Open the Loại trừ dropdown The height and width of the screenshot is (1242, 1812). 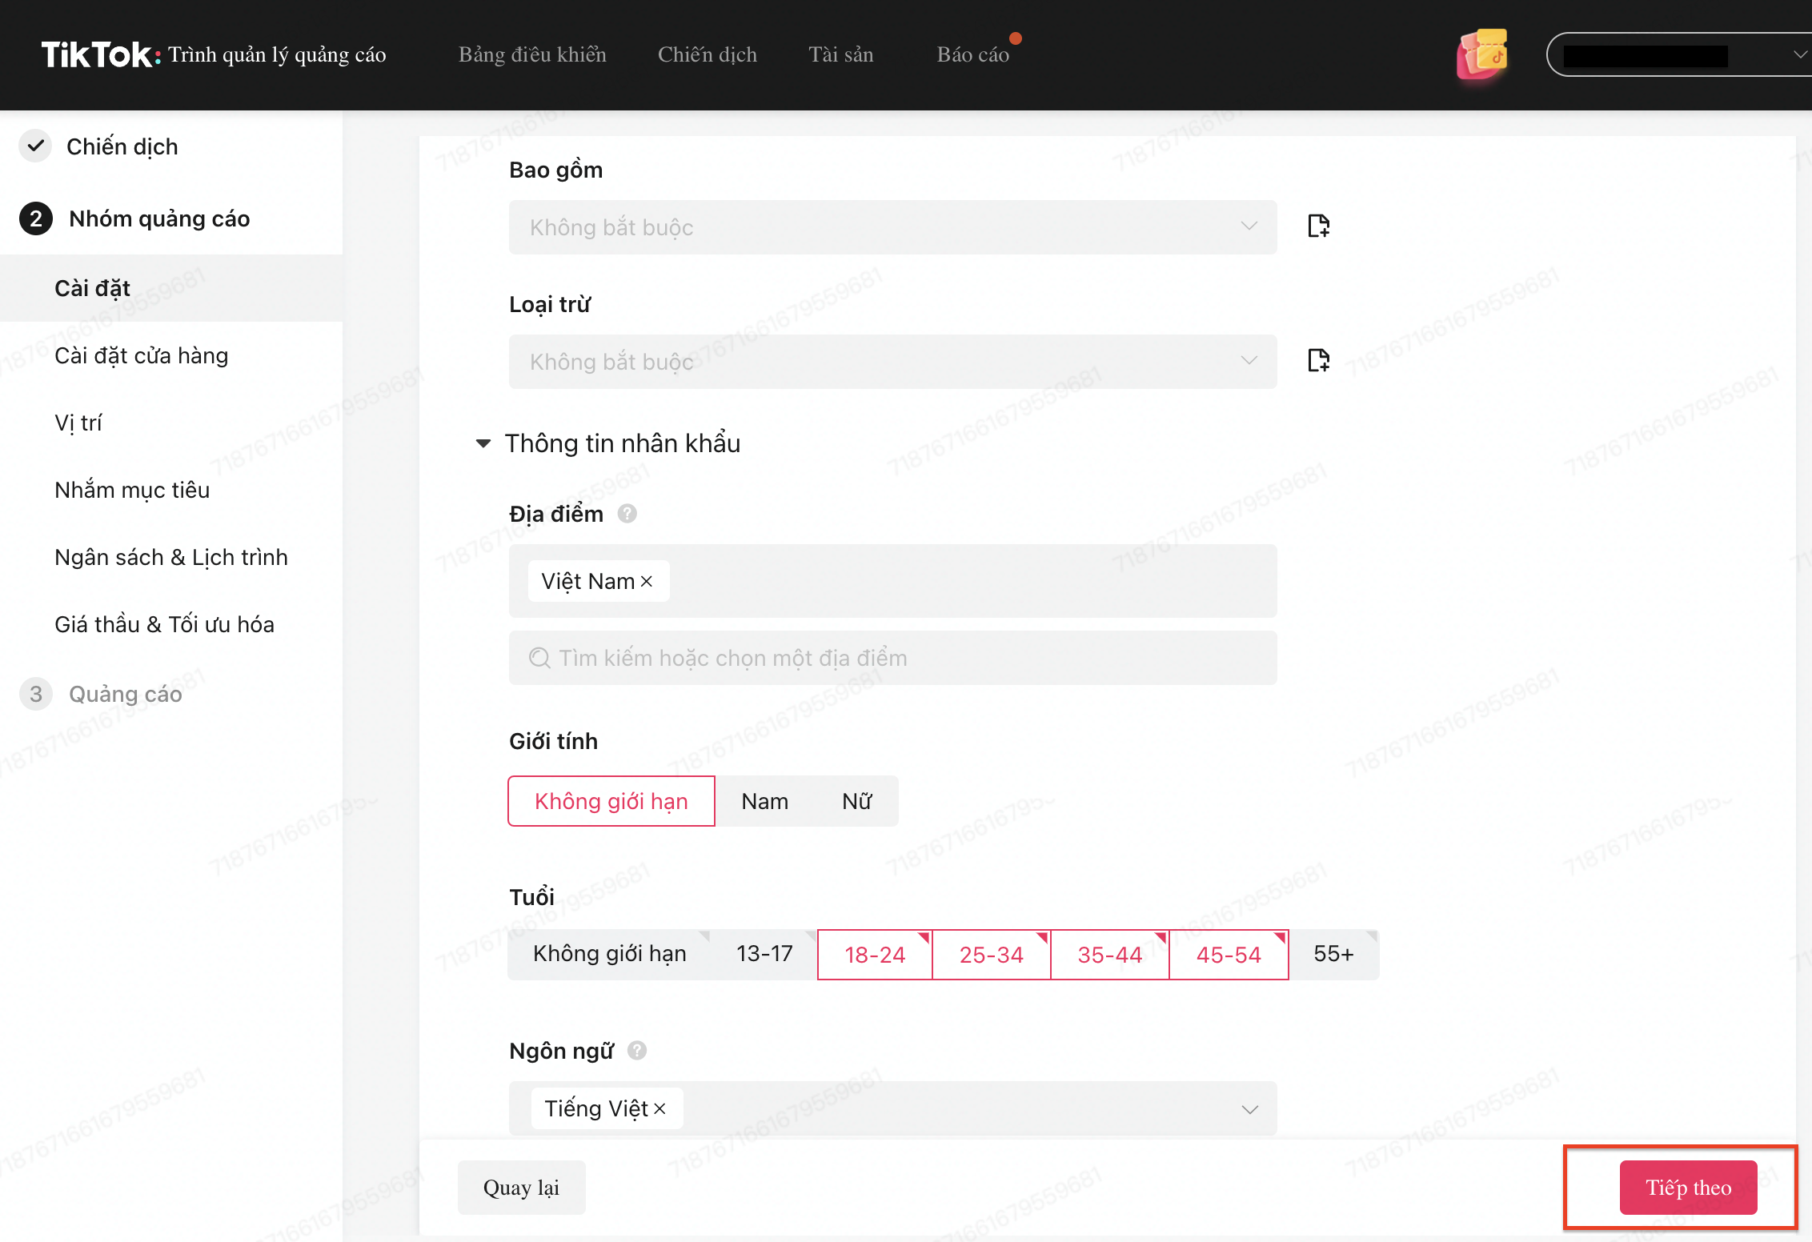(892, 362)
